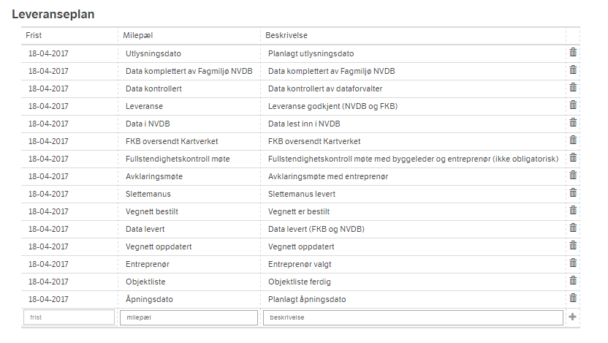Remove the Entreprenør valgt row via trash
Screen dimensions: 608x343
[x=573, y=263]
